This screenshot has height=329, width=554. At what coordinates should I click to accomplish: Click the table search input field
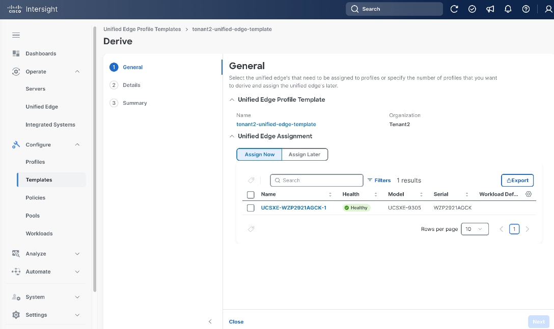coord(317,181)
